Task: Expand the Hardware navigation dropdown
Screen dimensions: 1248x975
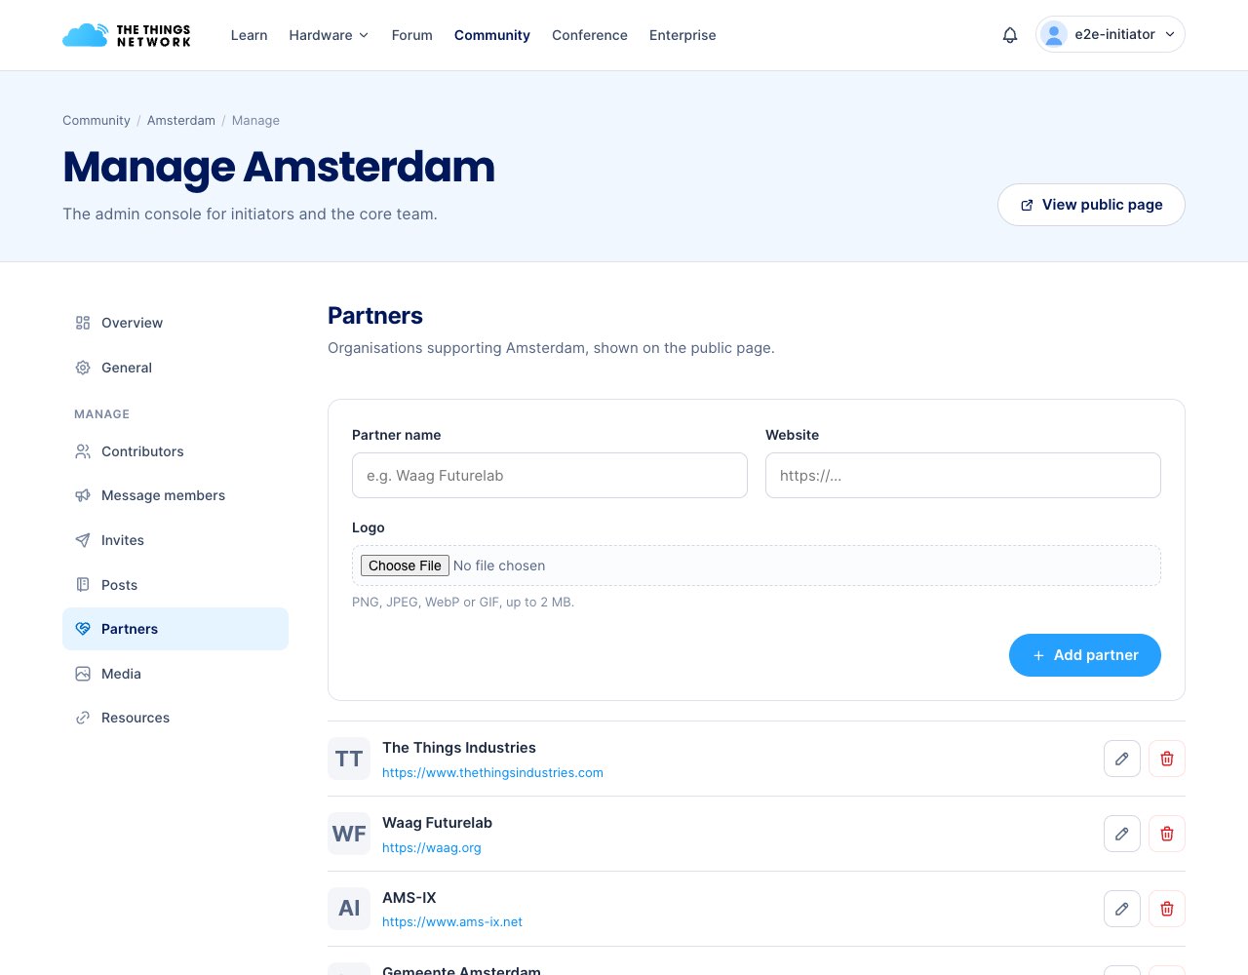Action: [329, 35]
